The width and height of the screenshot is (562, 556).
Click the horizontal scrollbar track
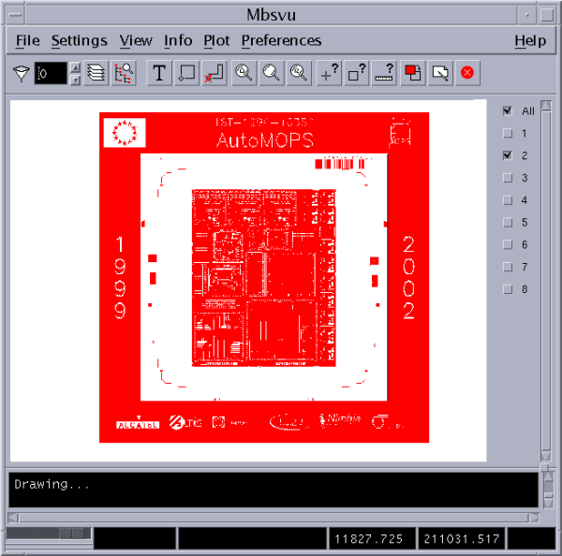point(274,518)
